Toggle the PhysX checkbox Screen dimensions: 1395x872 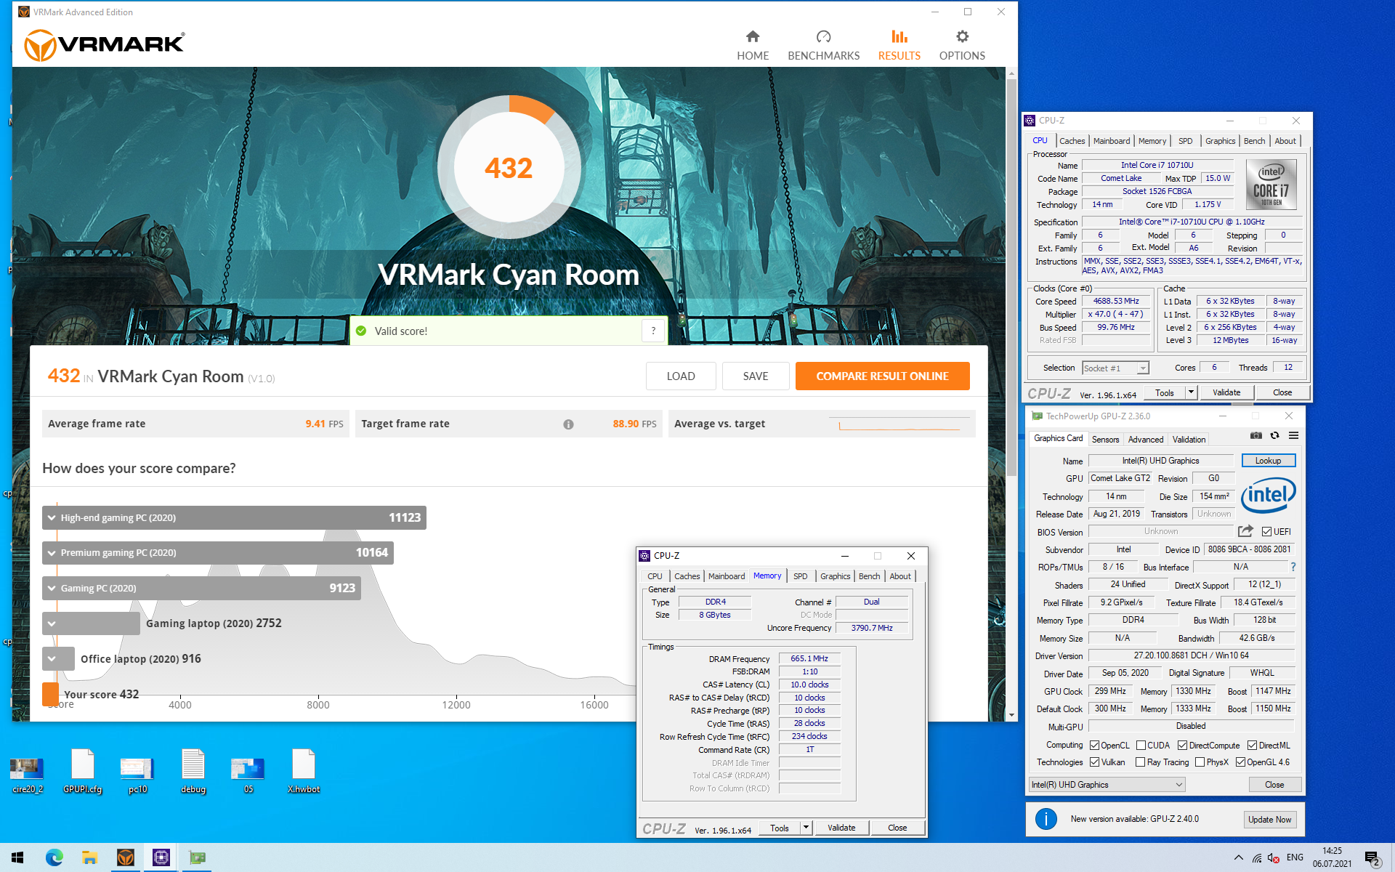point(1200,762)
